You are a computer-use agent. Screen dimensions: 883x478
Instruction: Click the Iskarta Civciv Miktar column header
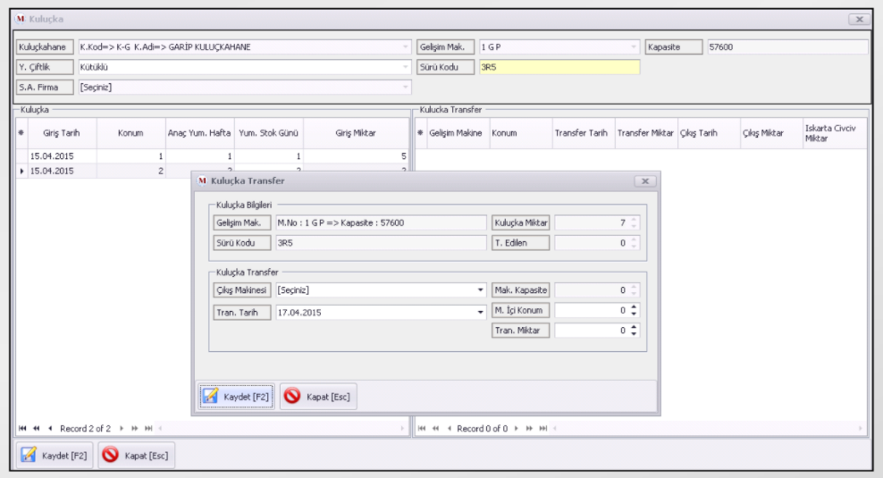(x=835, y=133)
